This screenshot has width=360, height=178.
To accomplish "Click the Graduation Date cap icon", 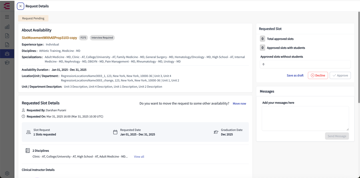I will click(216, 132).
